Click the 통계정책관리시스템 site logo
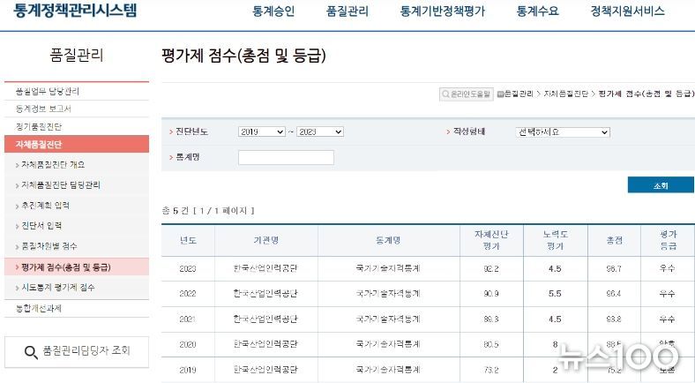 point(75,10)
